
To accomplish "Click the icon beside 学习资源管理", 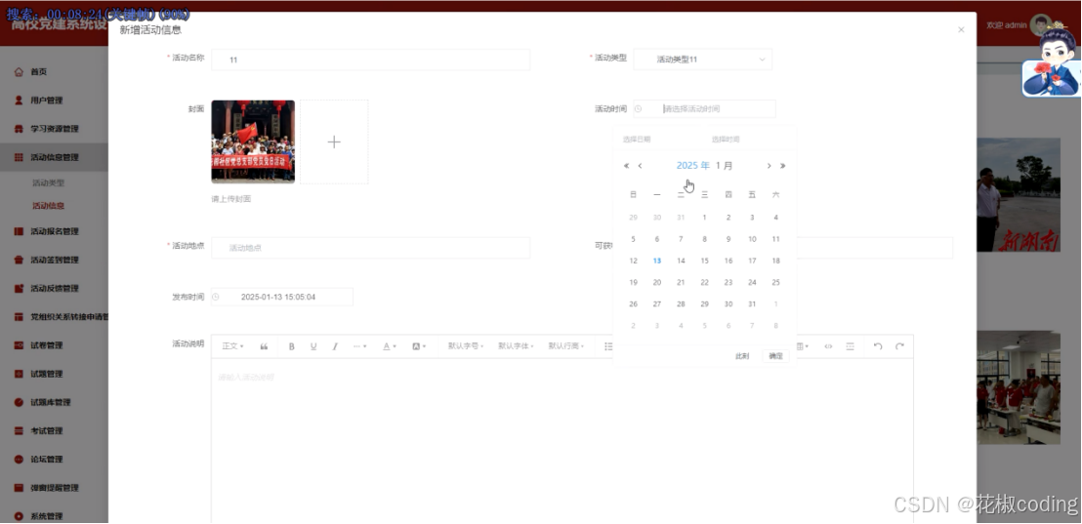I will click(x=19, y=129).
